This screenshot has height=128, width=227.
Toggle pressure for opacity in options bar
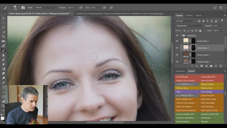click(x=81, y=8)
